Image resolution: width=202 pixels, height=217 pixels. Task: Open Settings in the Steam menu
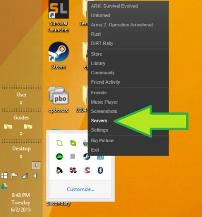(x=128, y=130)
